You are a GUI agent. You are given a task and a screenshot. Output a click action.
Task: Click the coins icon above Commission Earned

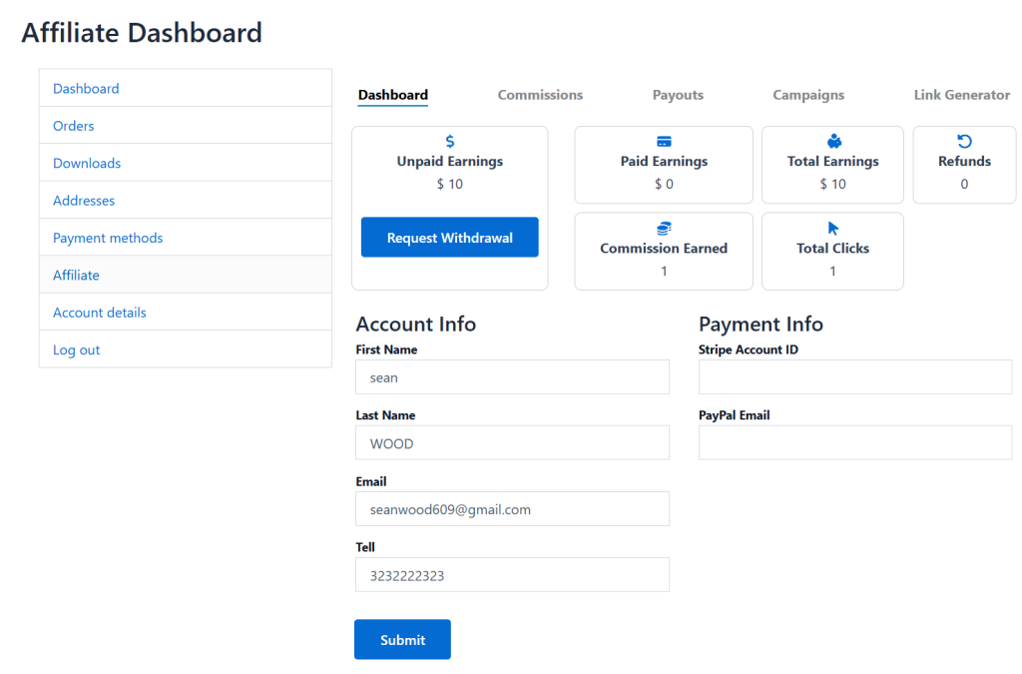[664, 229]
